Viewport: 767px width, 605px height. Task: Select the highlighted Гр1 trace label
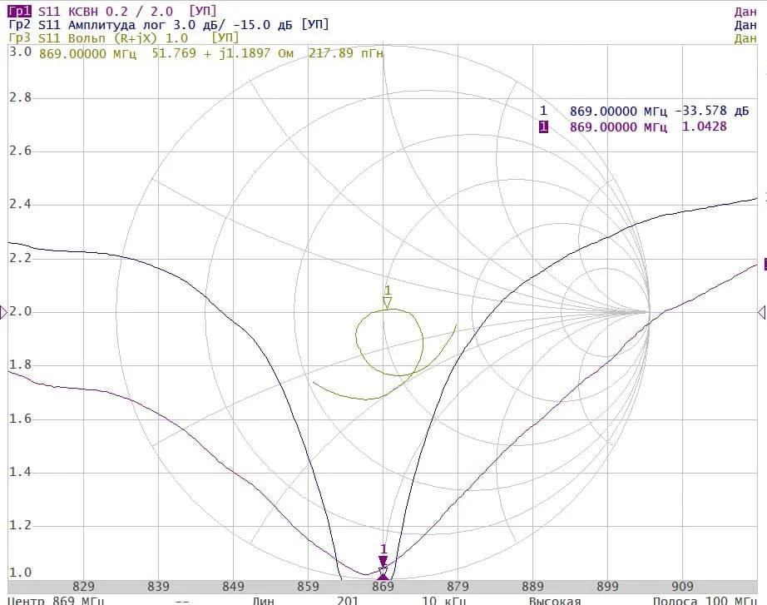[x=19, y=11]
